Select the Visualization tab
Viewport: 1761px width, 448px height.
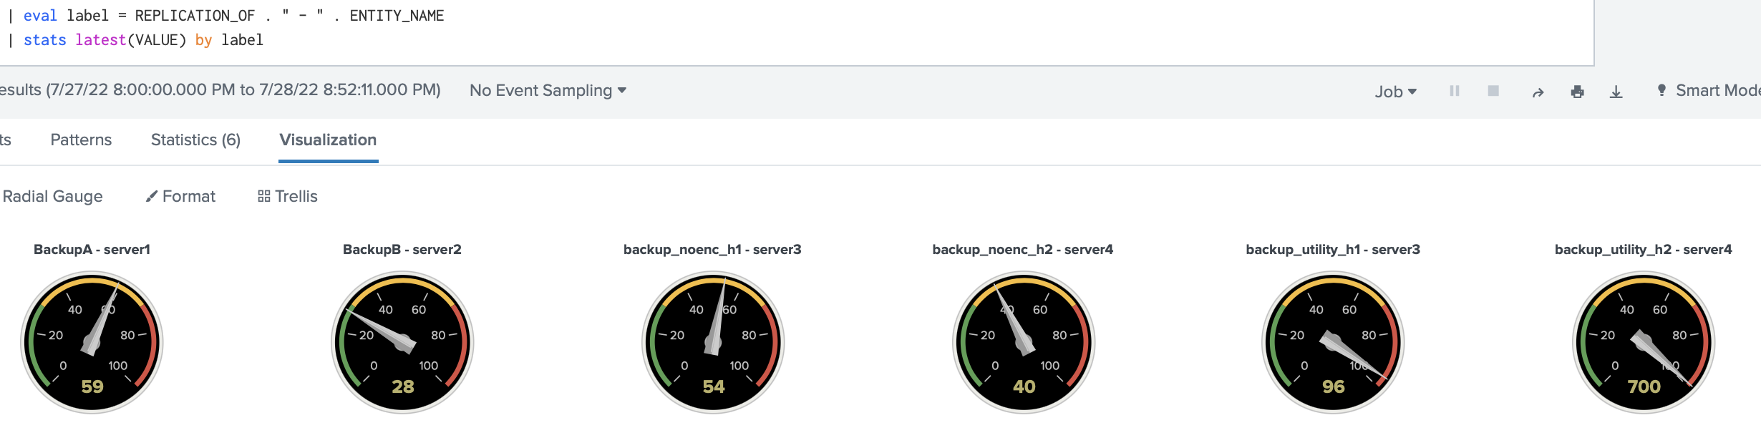pos(328,140)
